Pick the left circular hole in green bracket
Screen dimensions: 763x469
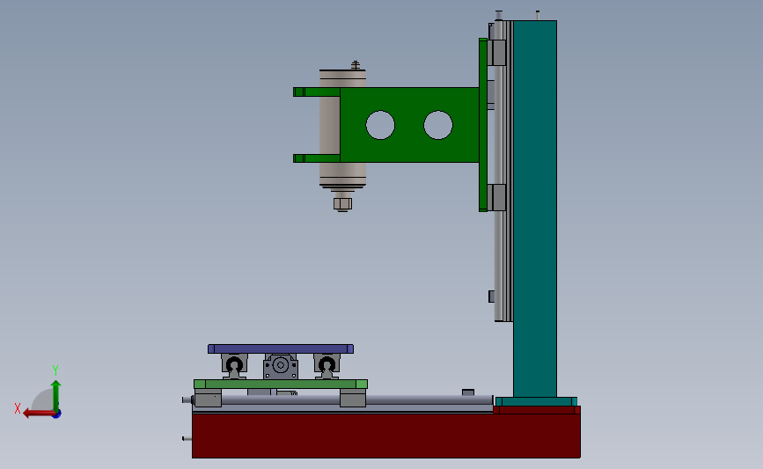(380, 125)
